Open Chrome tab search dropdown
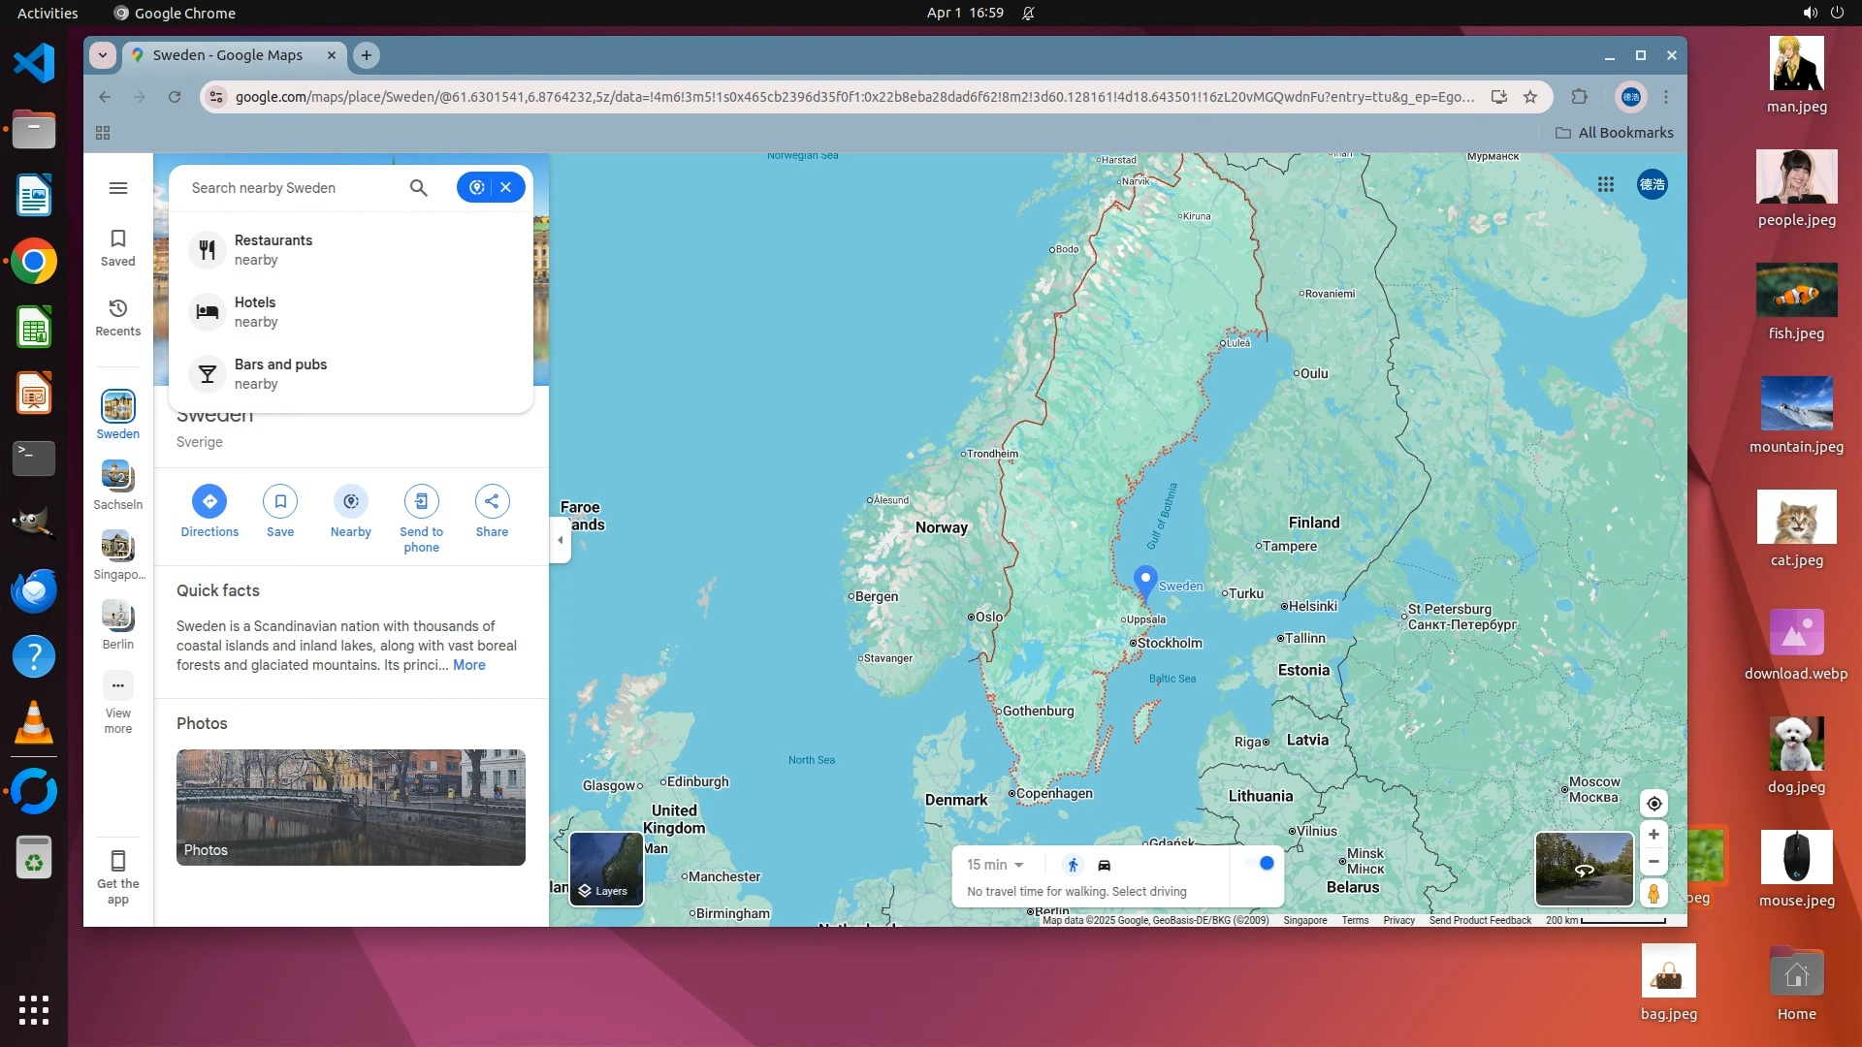 click(x=103, y=55)
